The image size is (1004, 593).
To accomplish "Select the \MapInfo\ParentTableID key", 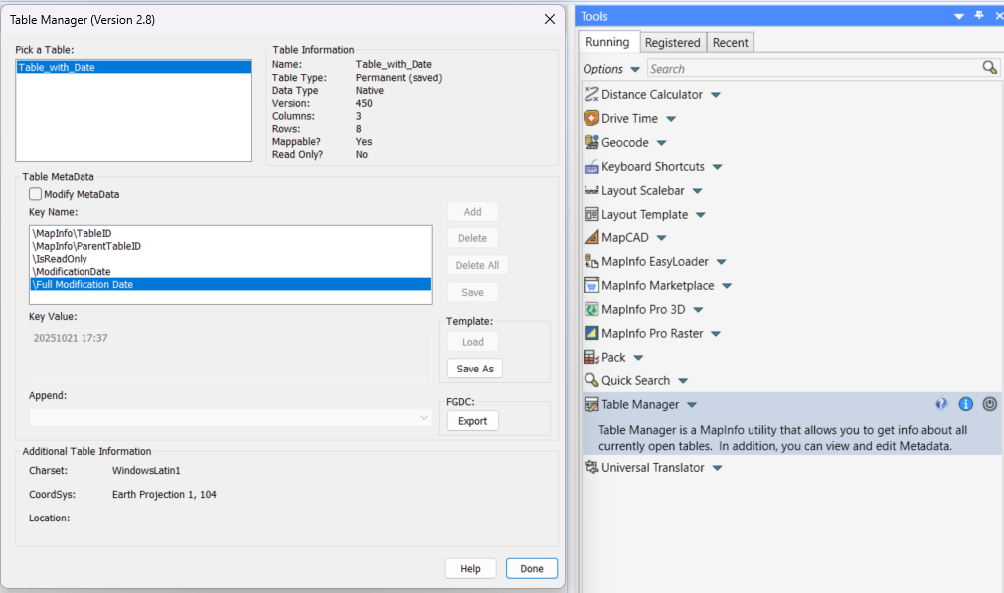I will 231,246.
